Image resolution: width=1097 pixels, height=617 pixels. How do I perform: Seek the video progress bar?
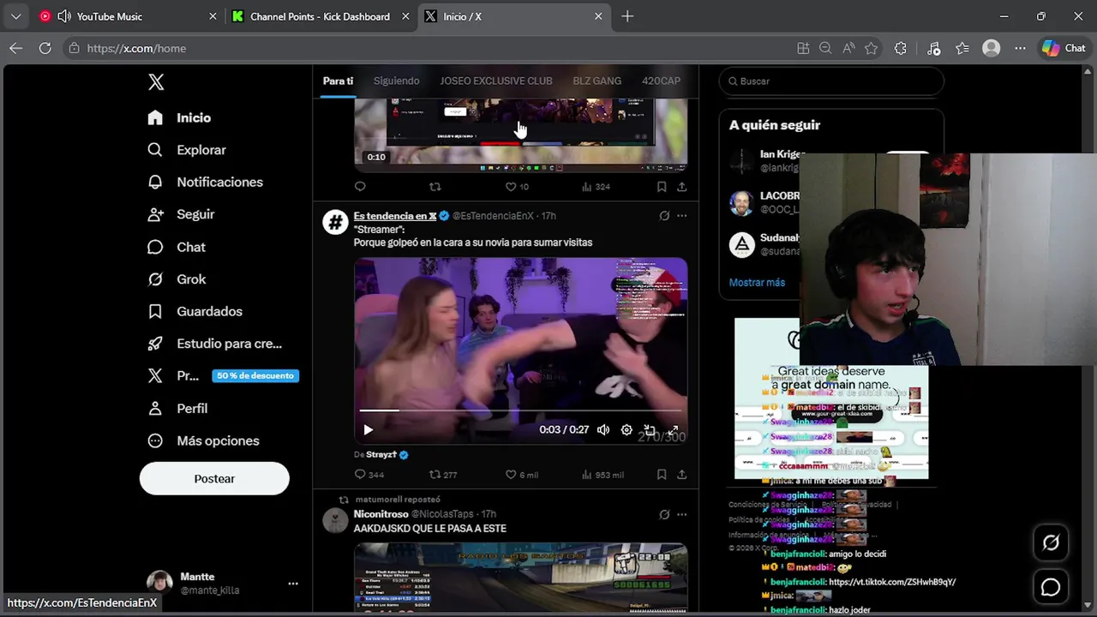tap(520, 410)
